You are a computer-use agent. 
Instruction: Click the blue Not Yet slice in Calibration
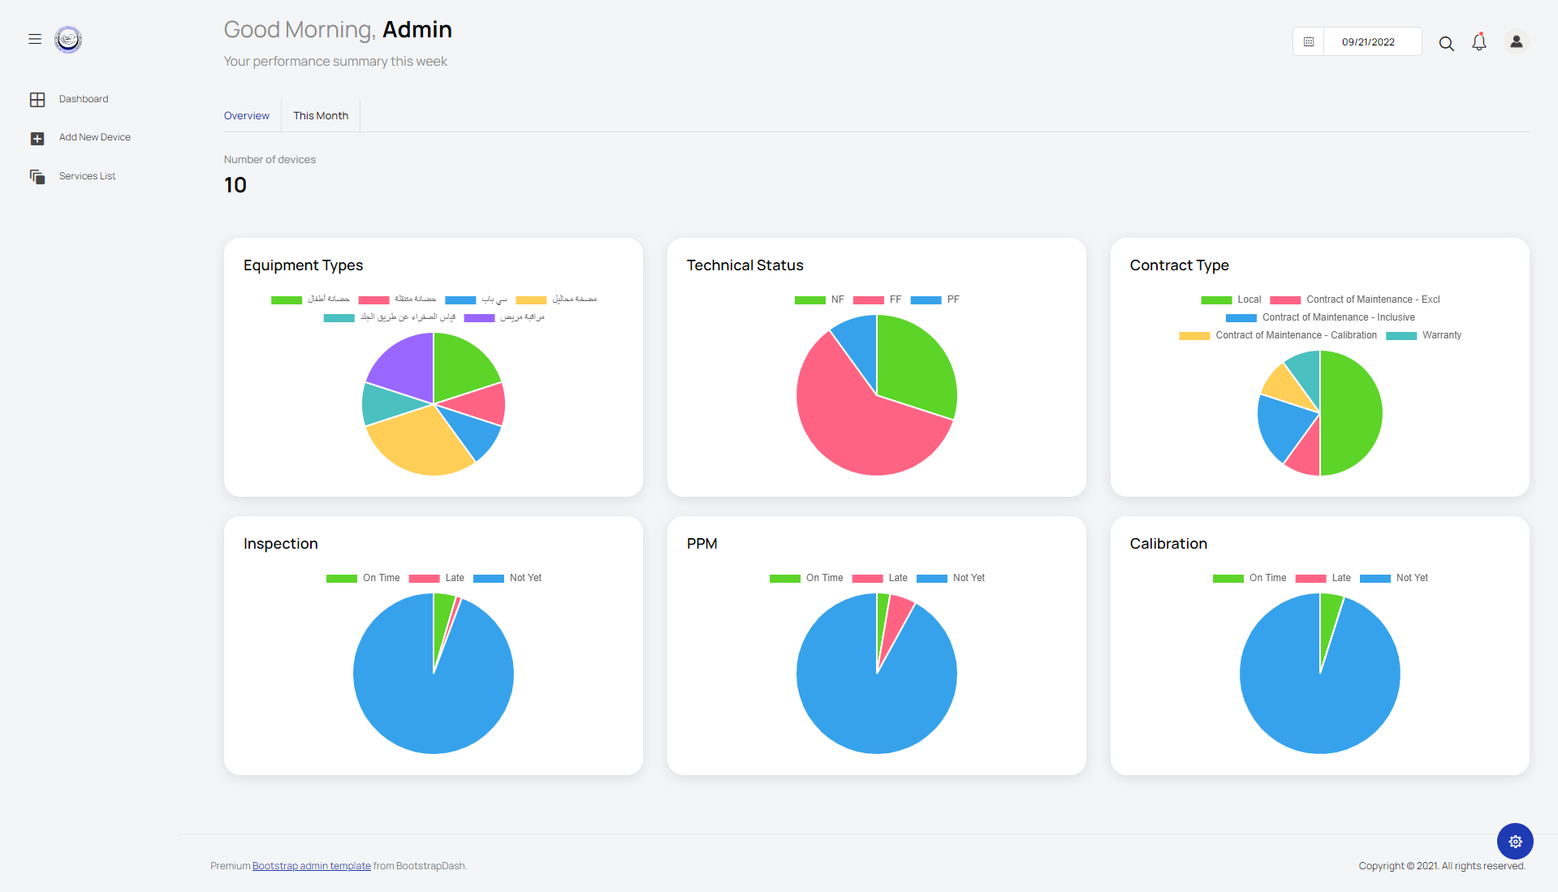pyautogui.click(x=1320, y=698)
